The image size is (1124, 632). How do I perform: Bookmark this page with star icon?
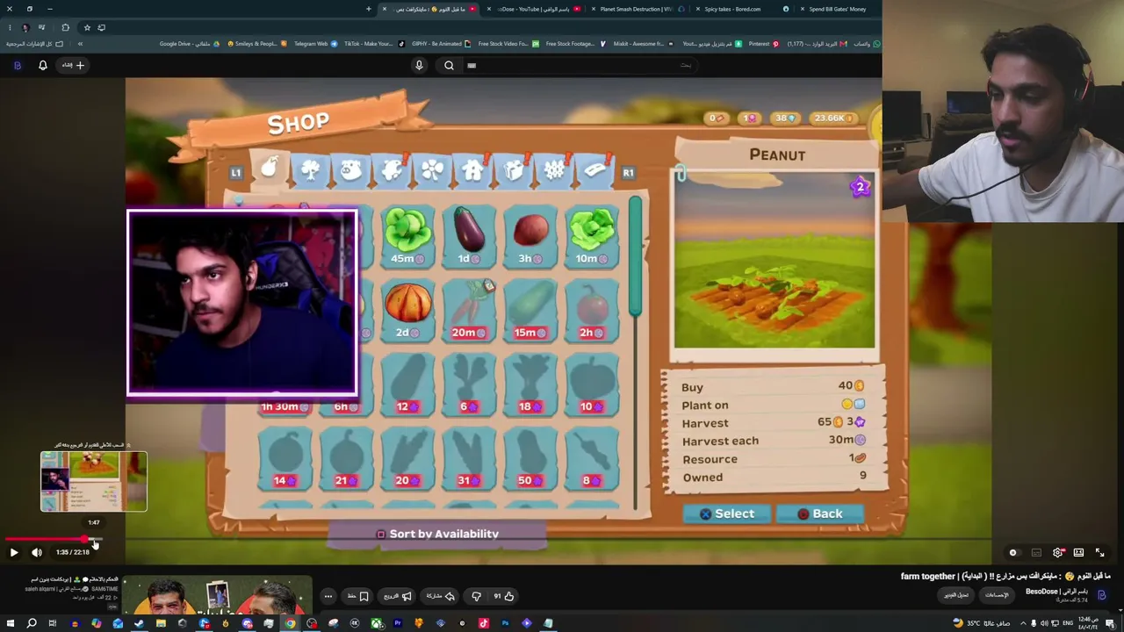pyautogui.click(x=87, y=27)
